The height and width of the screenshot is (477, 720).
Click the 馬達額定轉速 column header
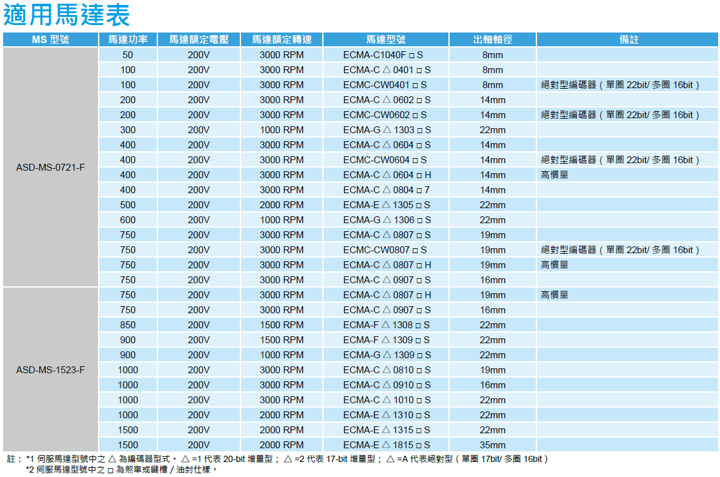[282, 39]
